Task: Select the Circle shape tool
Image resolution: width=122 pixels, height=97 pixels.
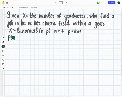Action: 3,60
